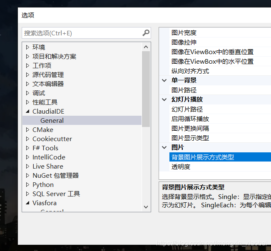This screenshot has height=251, width=271.
Task: Expand the Live Share node
Action: [27, 167]
